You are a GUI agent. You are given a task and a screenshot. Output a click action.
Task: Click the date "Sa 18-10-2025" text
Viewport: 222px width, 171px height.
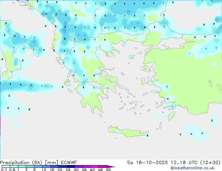[147, 163]
